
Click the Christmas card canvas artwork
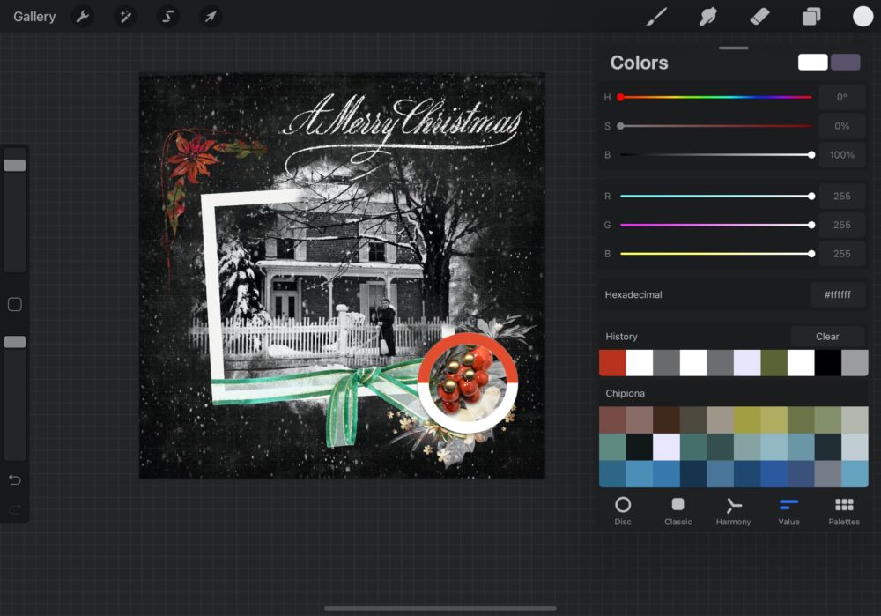click(x=342, y=276)
